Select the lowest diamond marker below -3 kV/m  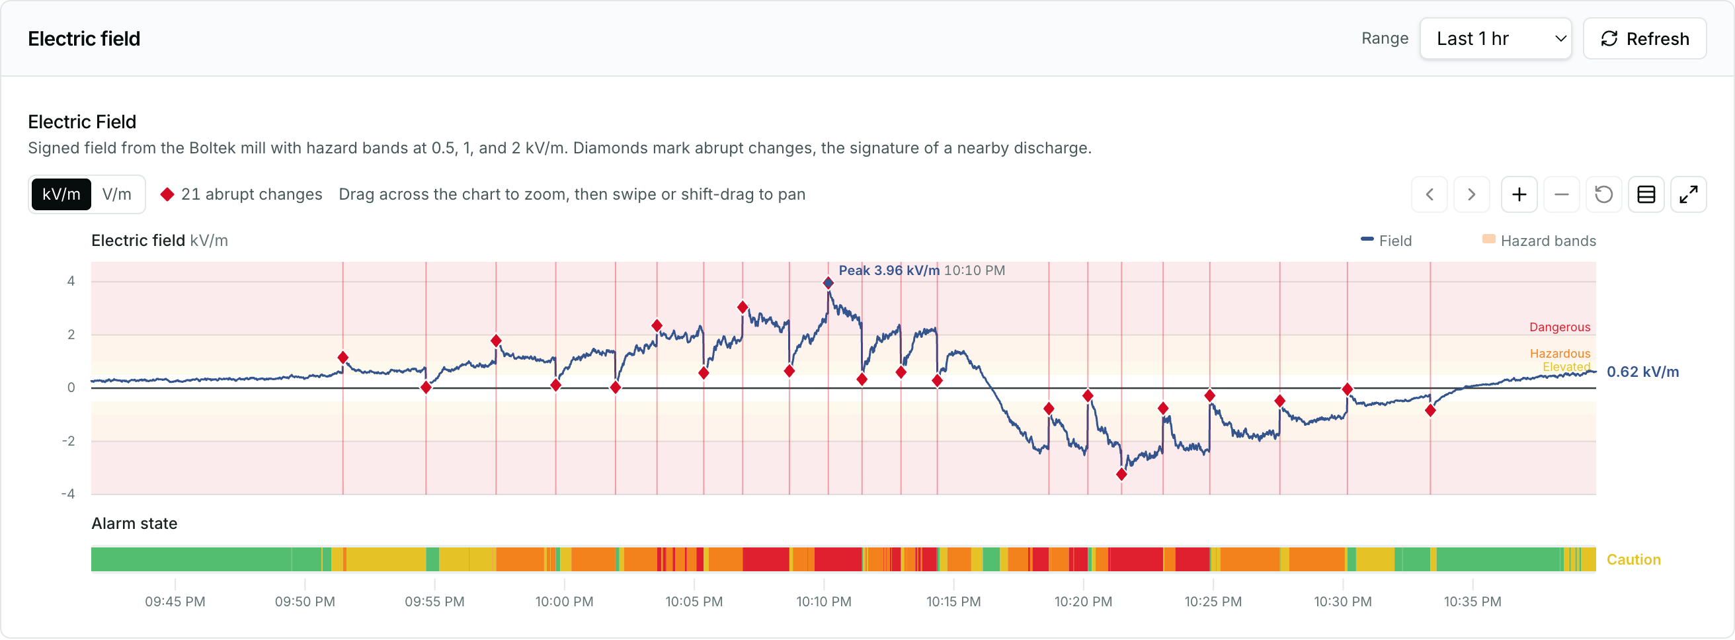[1121, 475]
